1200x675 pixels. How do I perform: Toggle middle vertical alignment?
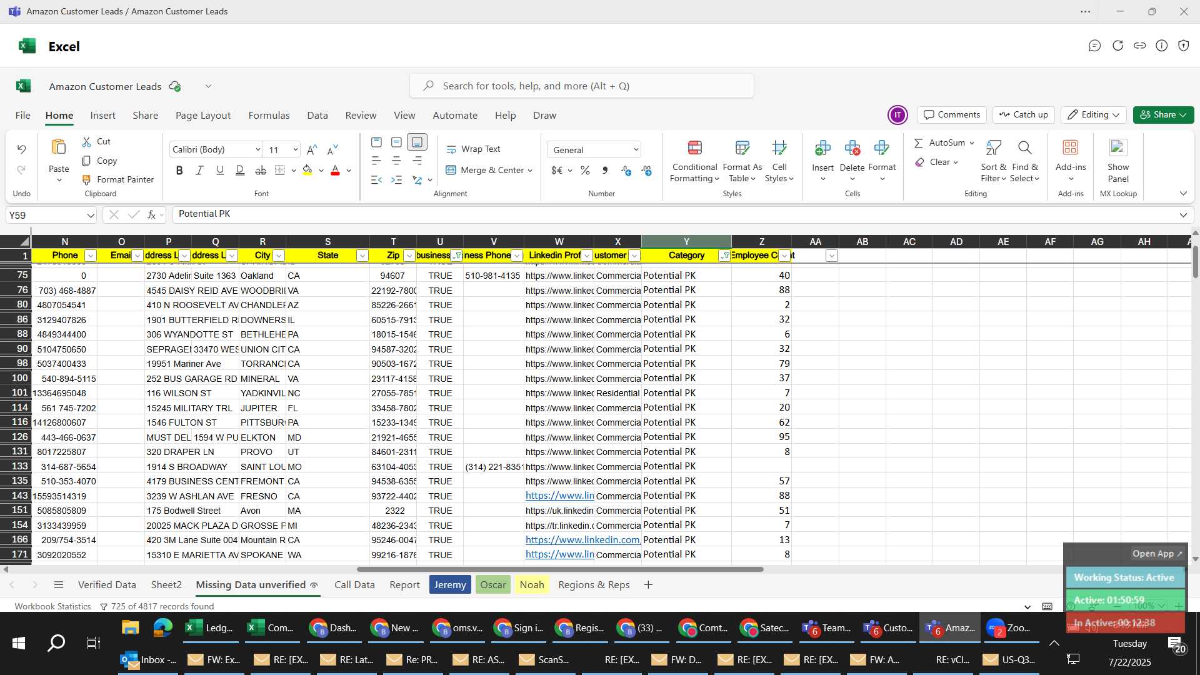tap(396, 142)
